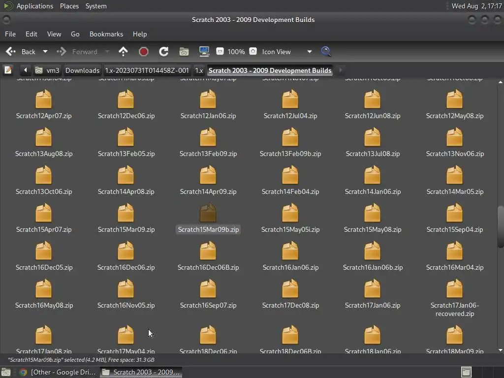Select Scratch17Jan06-recovered.zip archive icon

click(454, 288)
